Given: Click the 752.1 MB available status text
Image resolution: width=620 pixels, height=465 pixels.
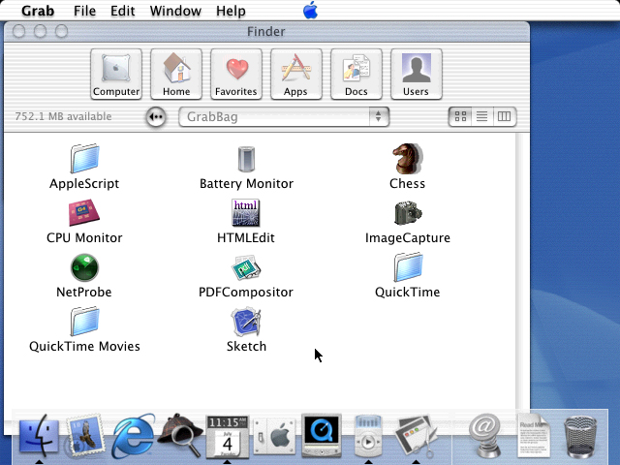Looking at the screenshot, I should pyautogui.click(x=63, y=116).
